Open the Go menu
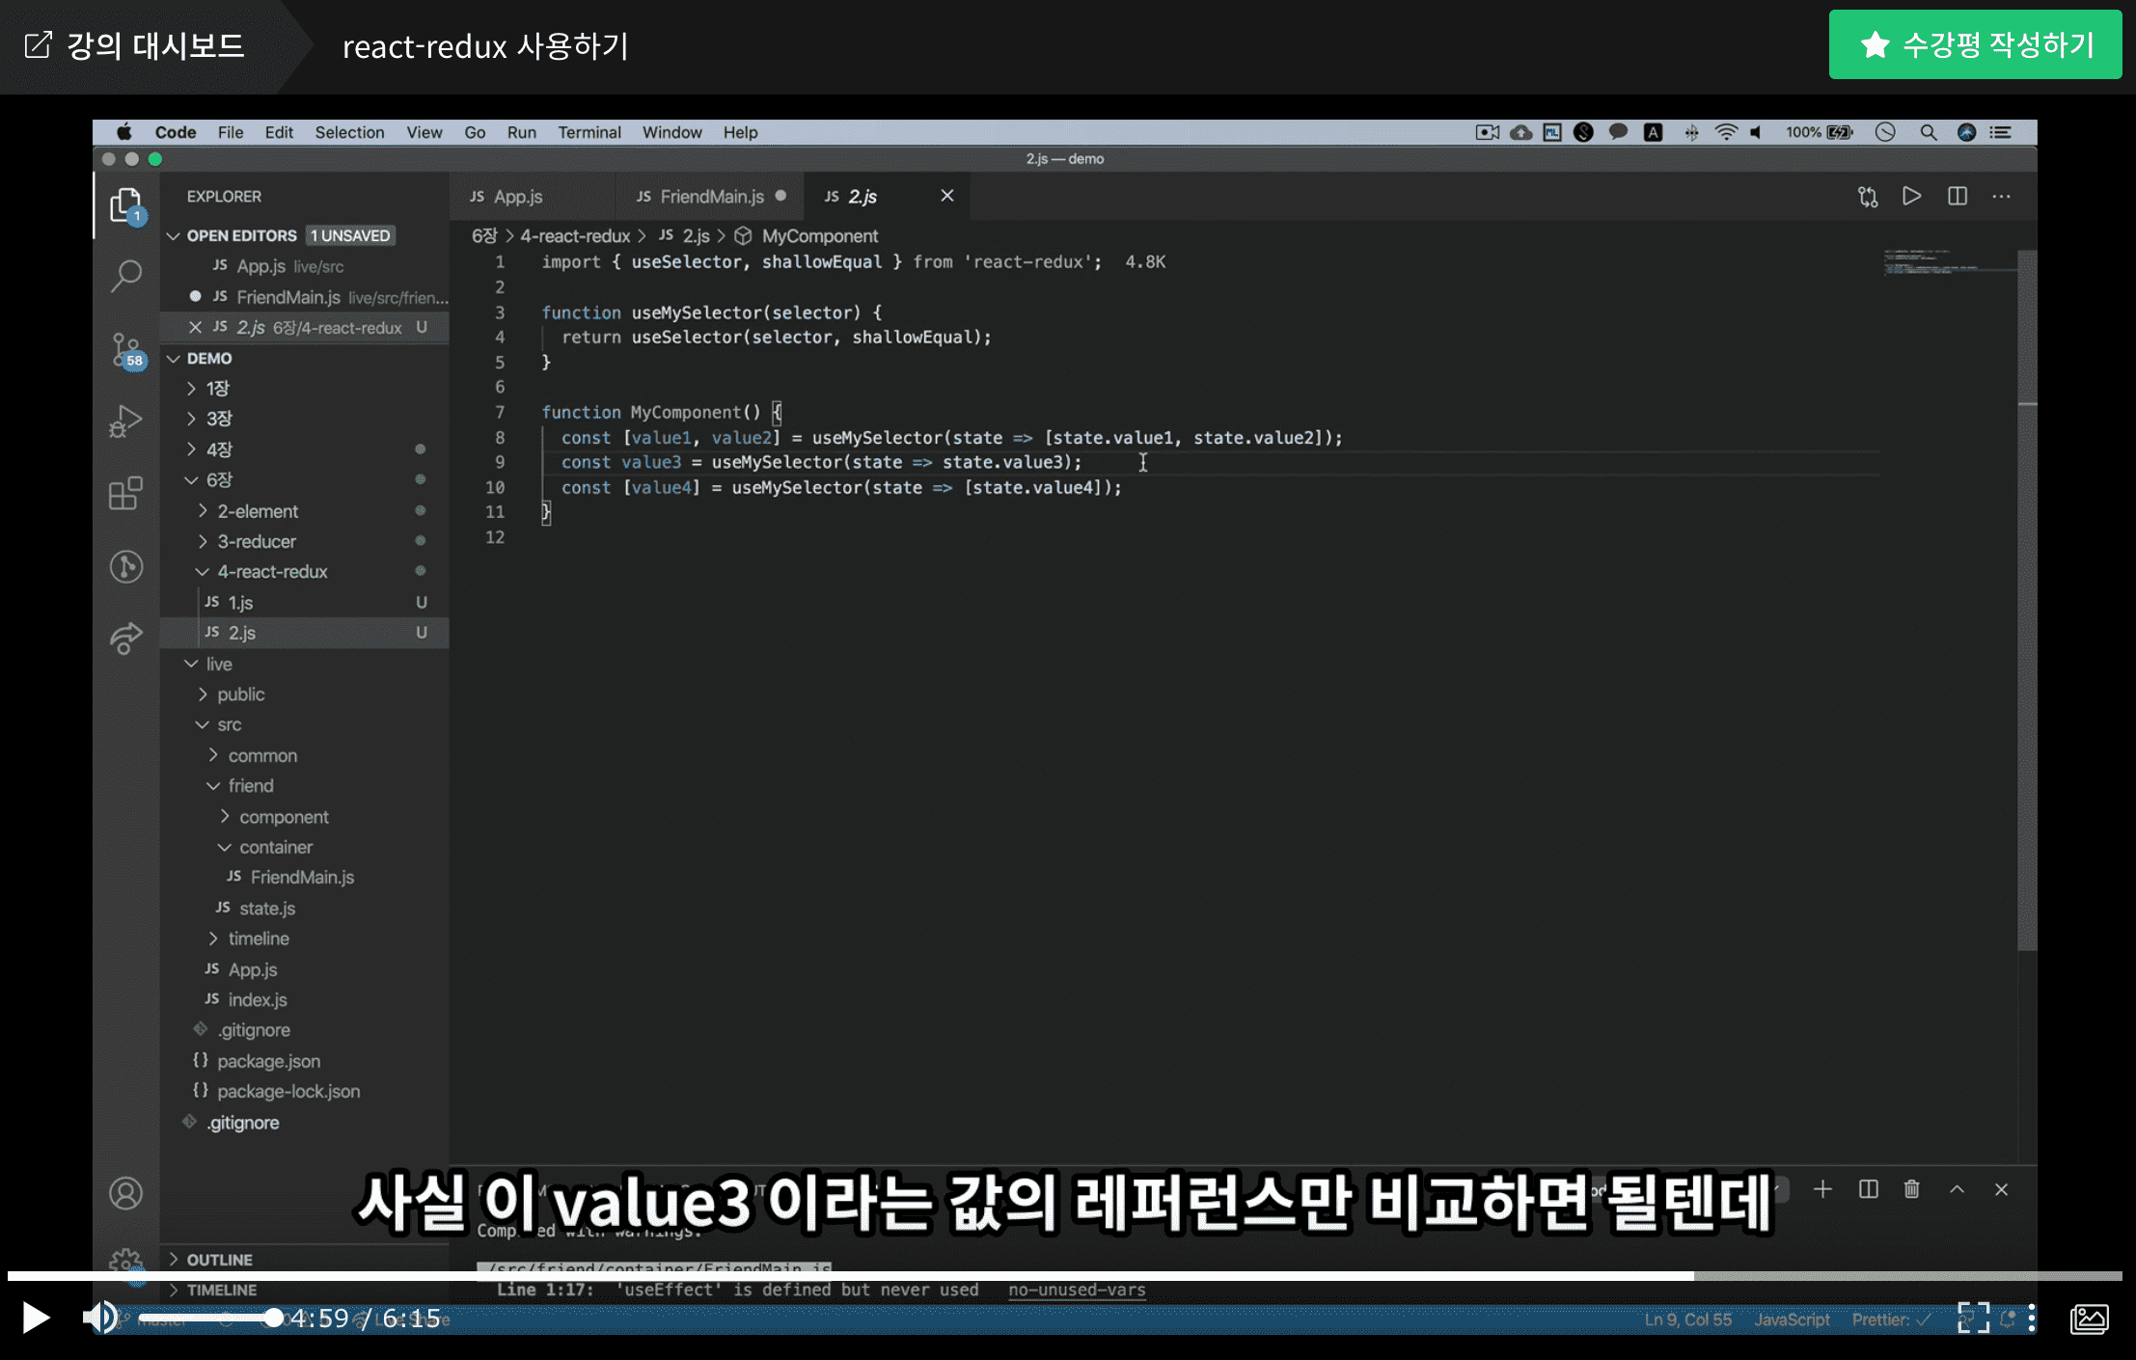Image resolution: width=2136 pixels, height=1360 pixels. point(475,132)
